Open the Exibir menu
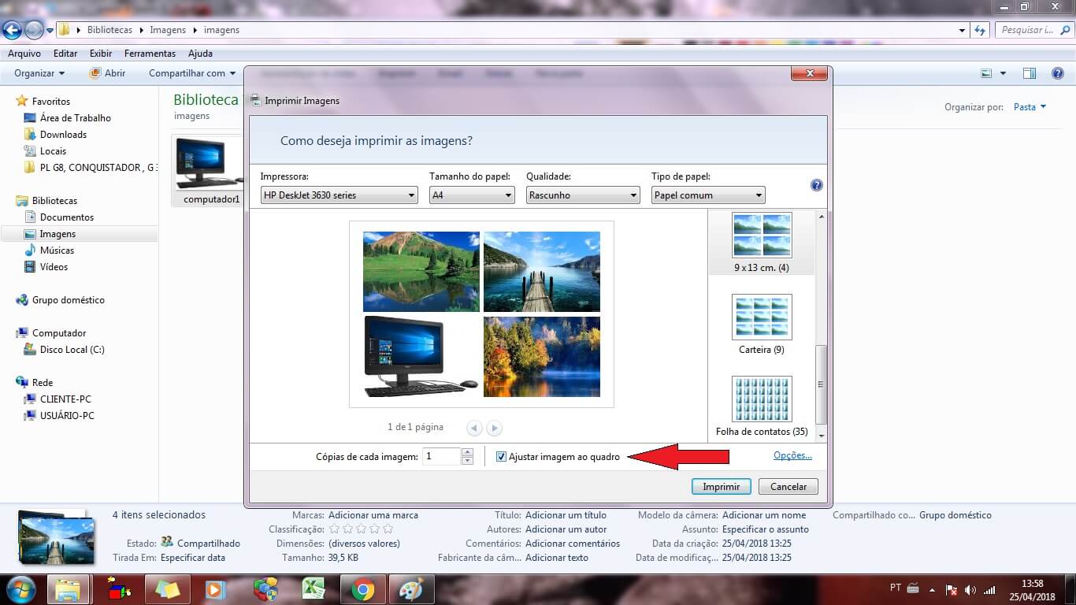Screen dimensions: 1076x605 pyautogui.click(x=101, y=54)
